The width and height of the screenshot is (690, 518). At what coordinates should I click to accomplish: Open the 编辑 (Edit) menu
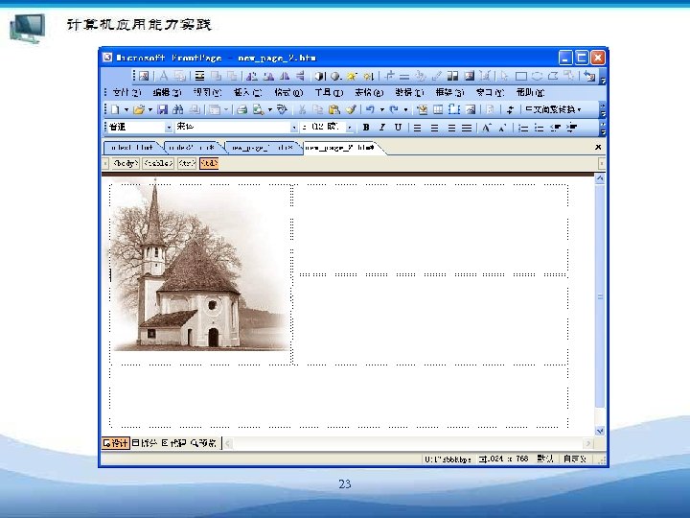167,92
